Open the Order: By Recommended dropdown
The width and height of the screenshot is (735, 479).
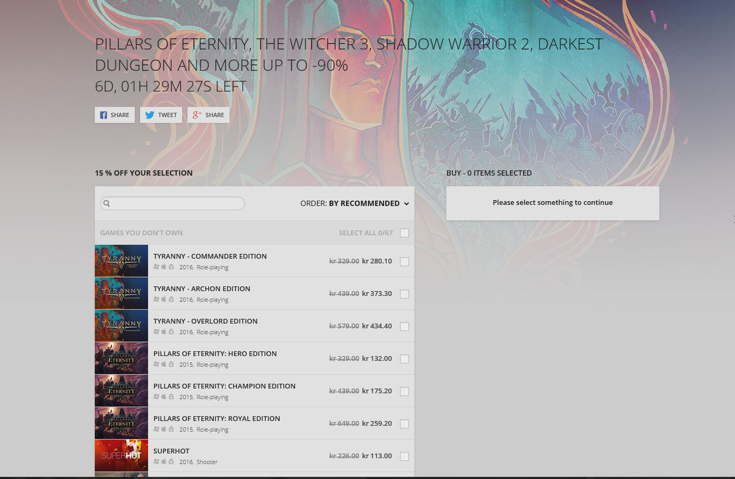point(355,203)
